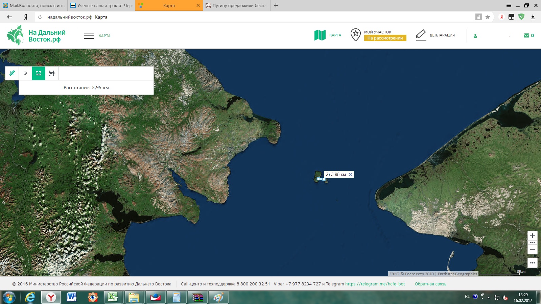The height and width of the screenshot is (304, 541).
Task: Remove the 3,95 км measurement label
Action: 350,175
